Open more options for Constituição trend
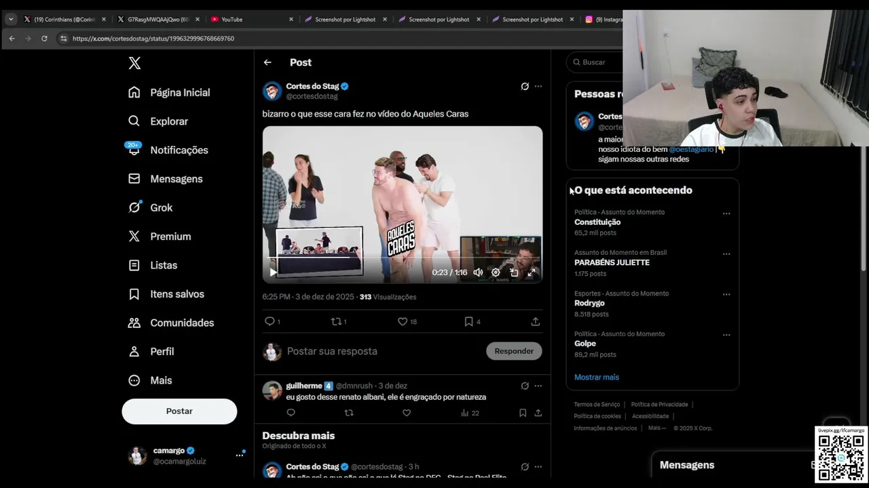The height and width of the screenshot is (488, 869). click(x=726, y=213)
